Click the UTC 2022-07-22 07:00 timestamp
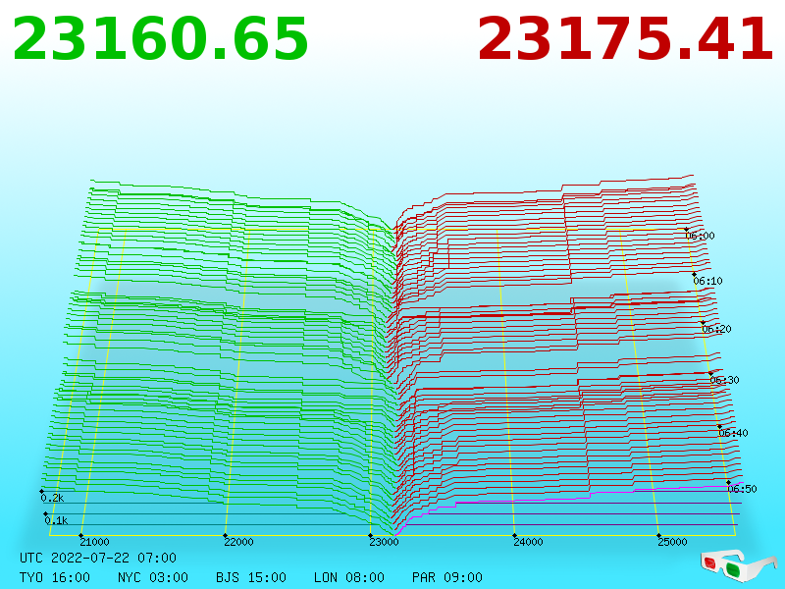The height and width of the screenshot is (589, 785). click(98, 558)
